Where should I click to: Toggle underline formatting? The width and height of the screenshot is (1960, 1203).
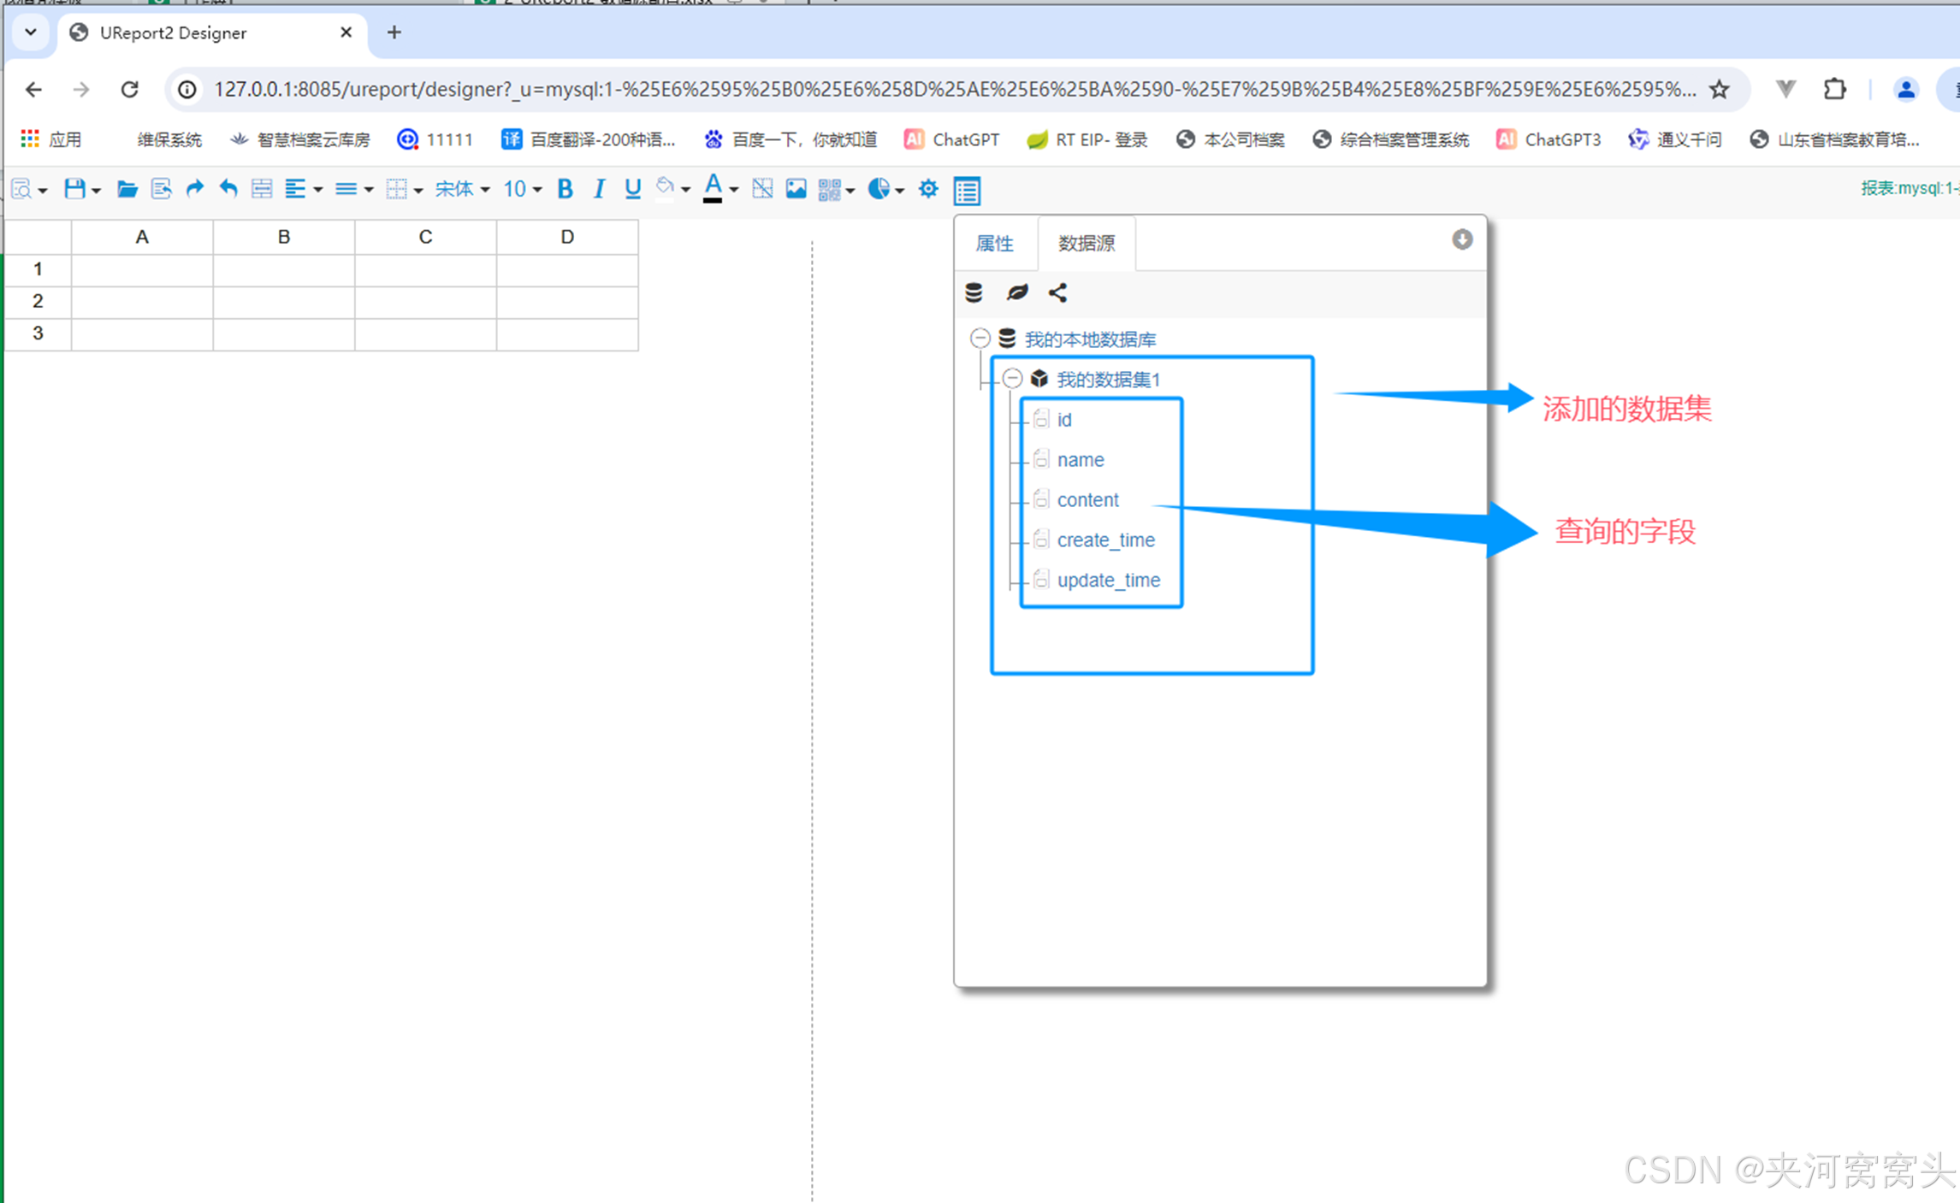[x=632, y=189]
